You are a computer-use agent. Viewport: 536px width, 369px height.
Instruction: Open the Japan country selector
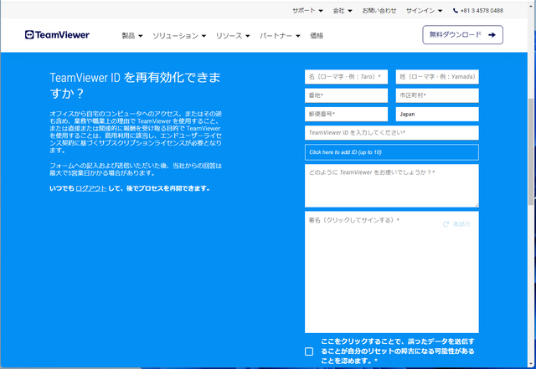[x=437, y=114]
